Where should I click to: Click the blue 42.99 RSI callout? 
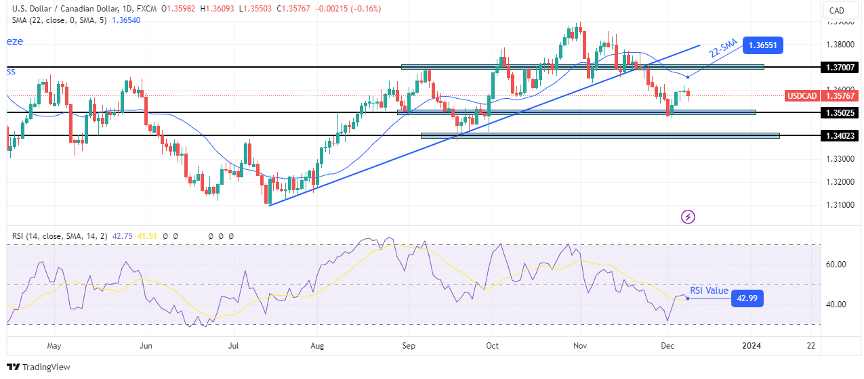point(747,298)
